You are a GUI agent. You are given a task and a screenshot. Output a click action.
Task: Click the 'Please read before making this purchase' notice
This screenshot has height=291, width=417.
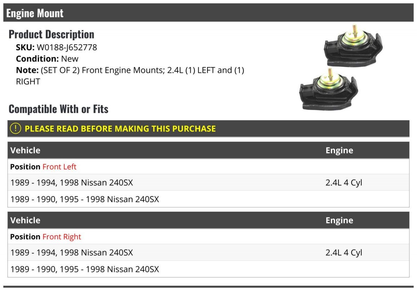pos(120,129)
